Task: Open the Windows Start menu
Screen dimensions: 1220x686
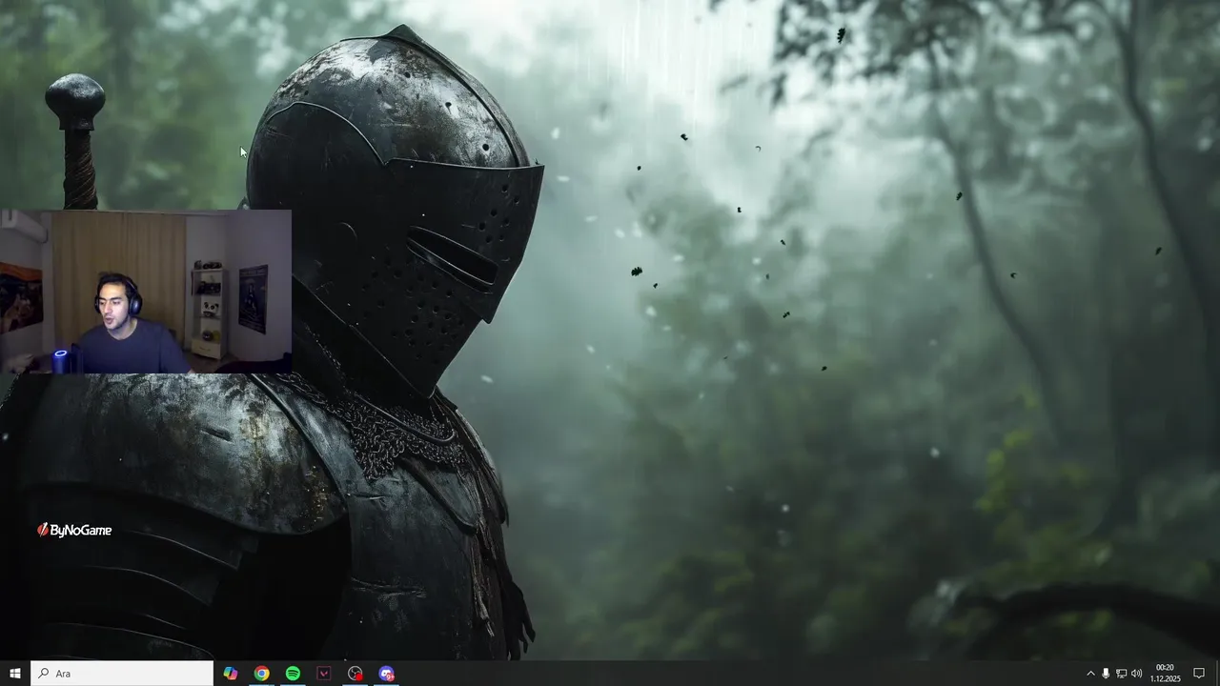Action: click(x=15, y=674)
